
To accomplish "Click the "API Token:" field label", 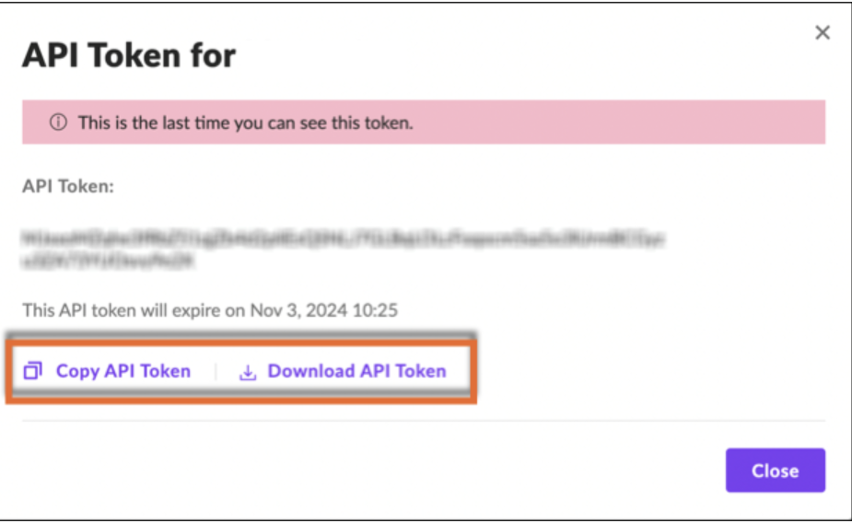I will click(x=68, y=185).
